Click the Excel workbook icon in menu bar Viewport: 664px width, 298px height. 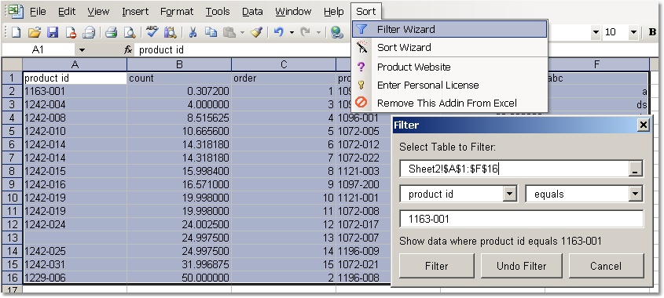pos(15,12)
